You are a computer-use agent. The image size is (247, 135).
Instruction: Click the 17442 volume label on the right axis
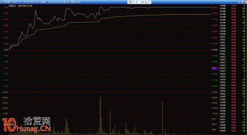tap(215, 103)
